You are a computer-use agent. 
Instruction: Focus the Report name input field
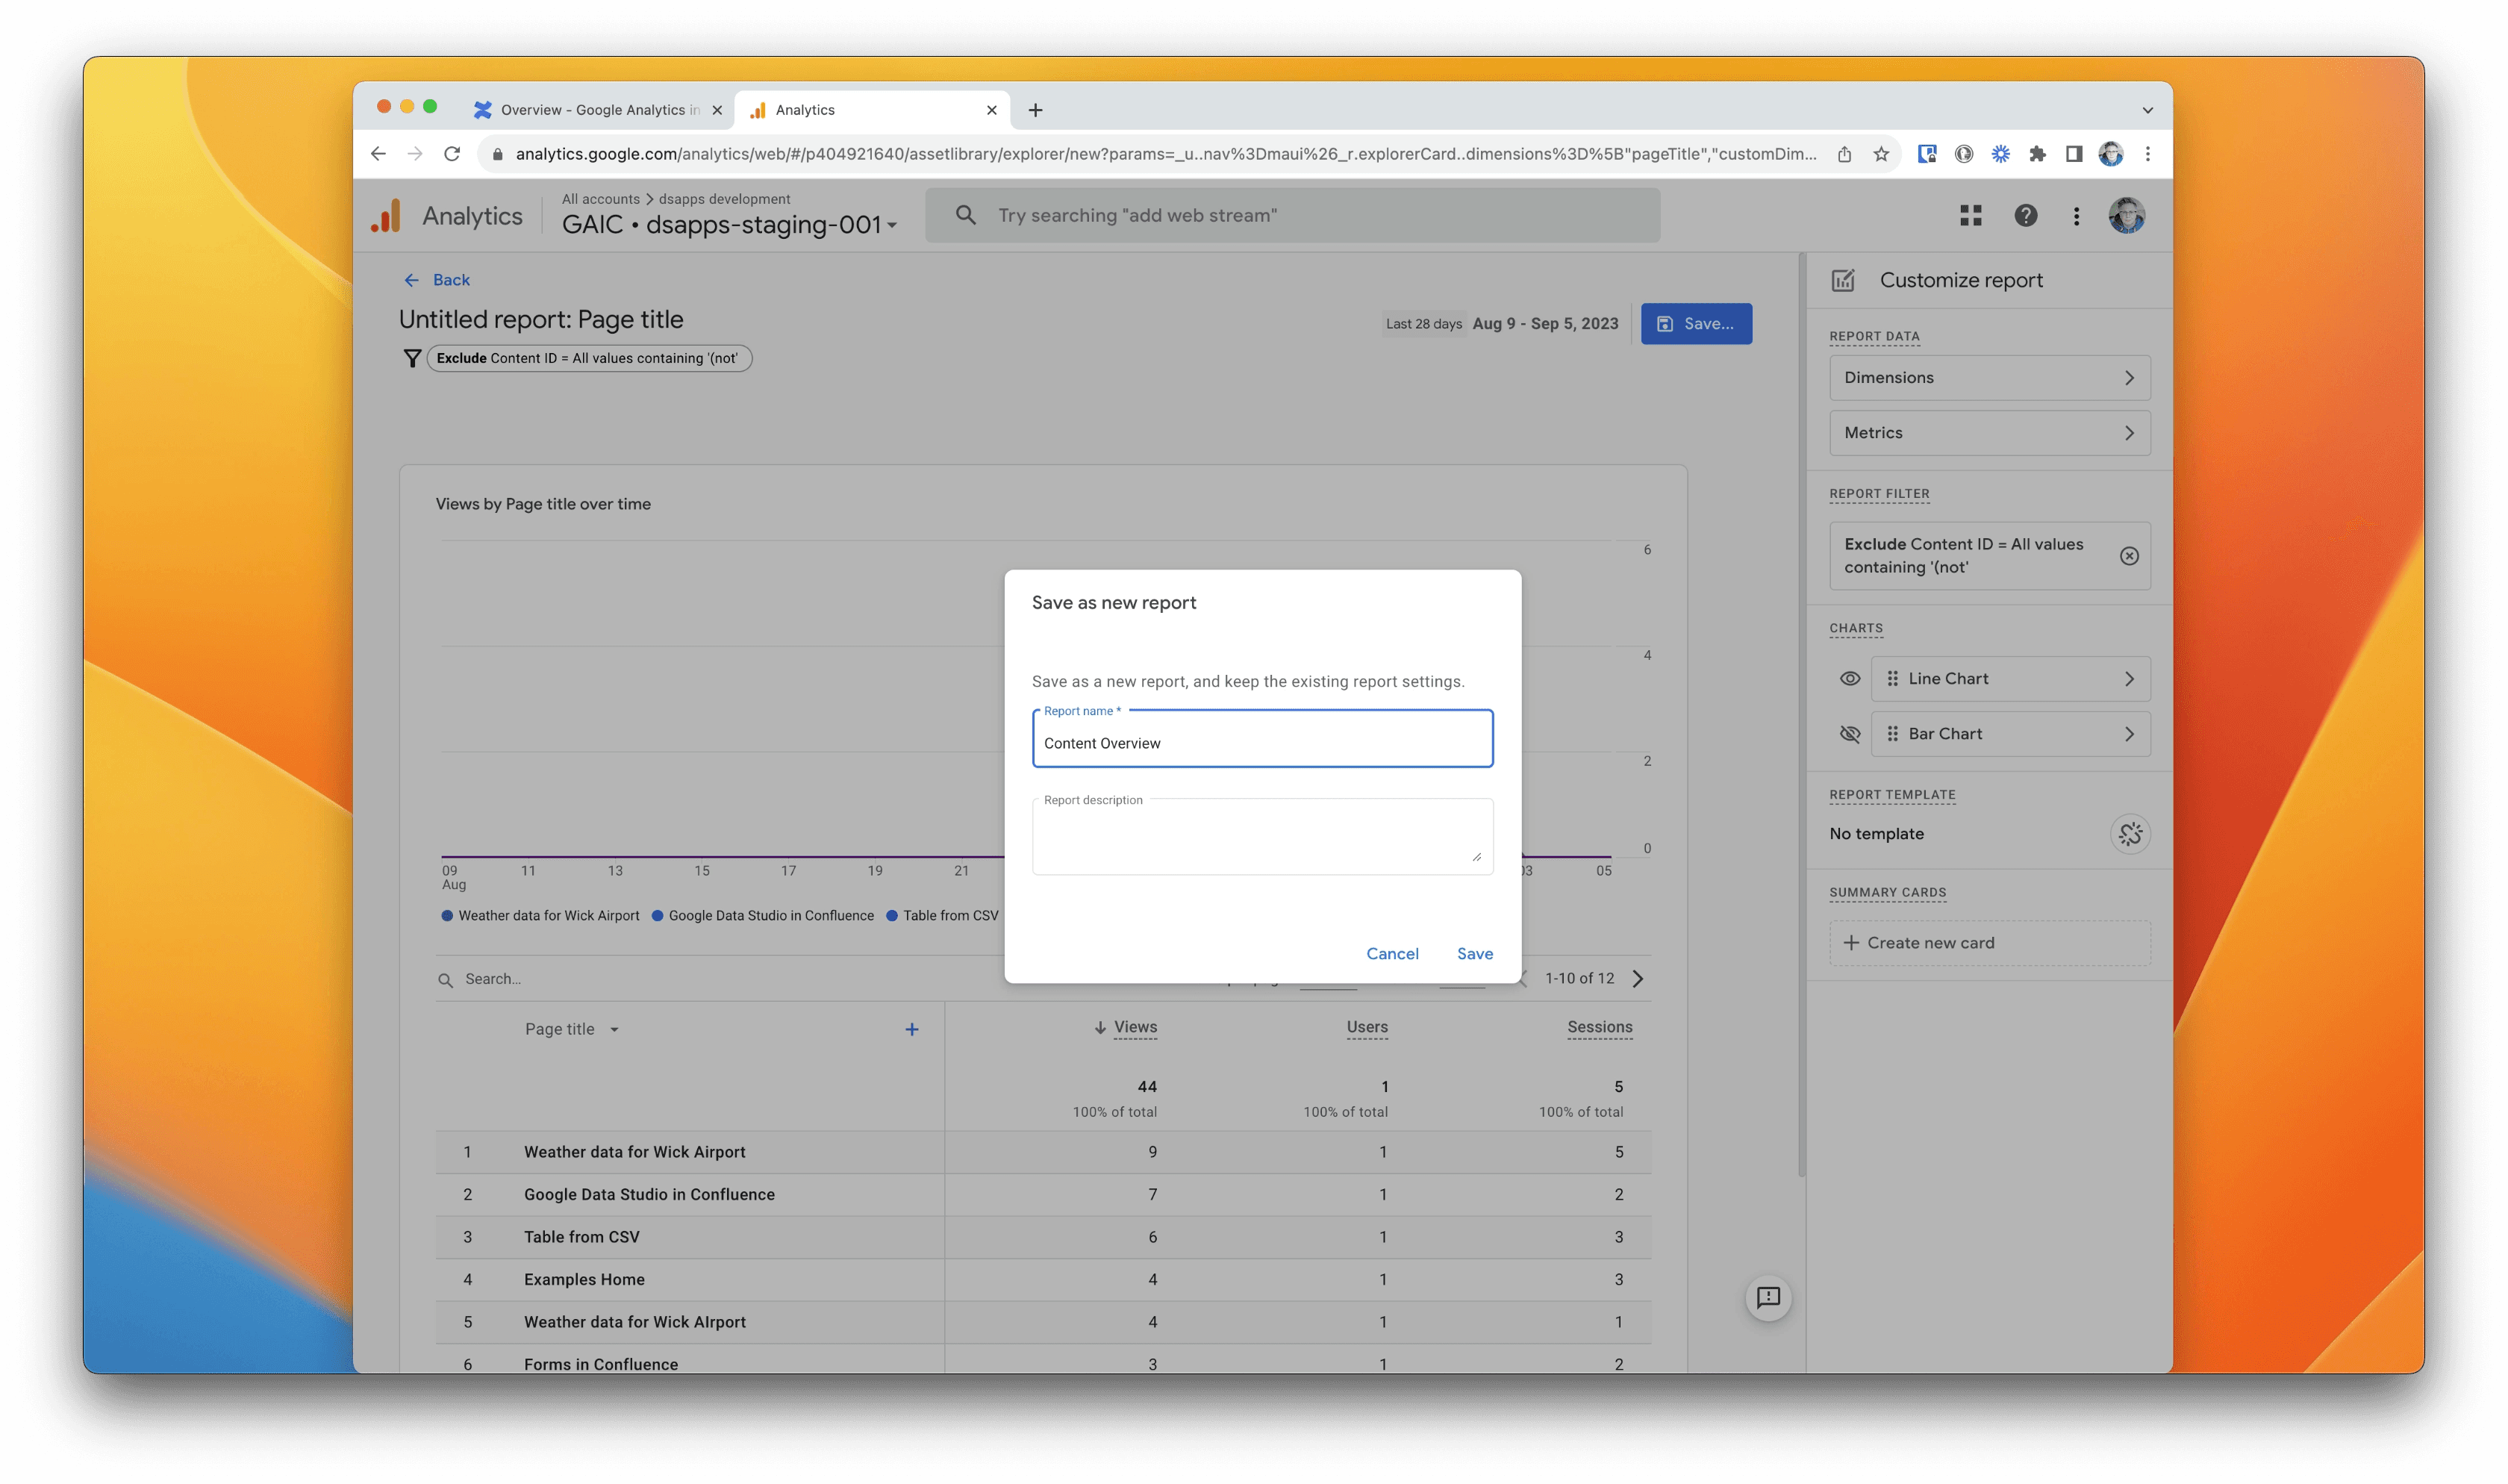point(1262,739)
